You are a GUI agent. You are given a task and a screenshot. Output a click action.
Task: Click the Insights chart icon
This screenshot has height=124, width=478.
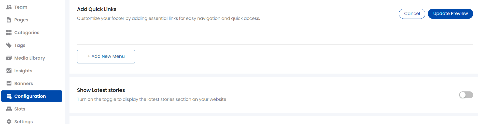[x=9, y=71]
